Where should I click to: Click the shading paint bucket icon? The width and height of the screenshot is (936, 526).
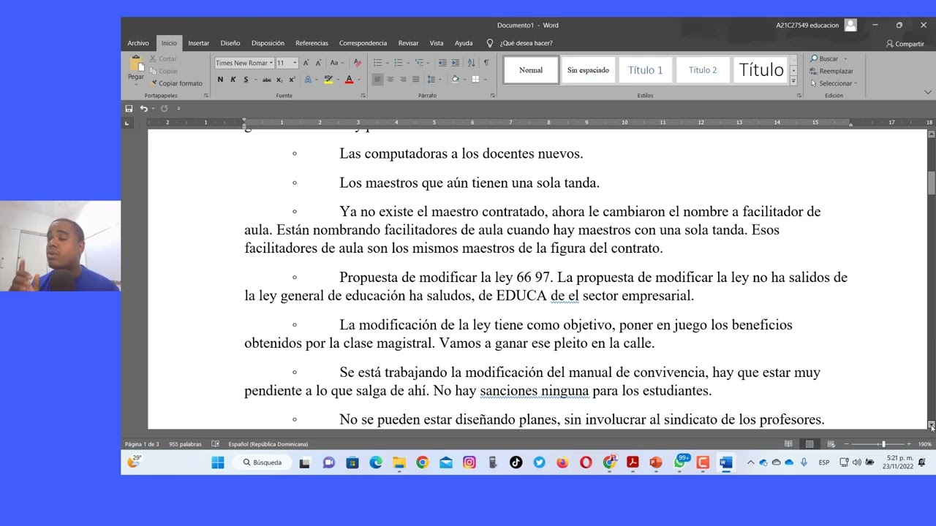click(455, 80)
